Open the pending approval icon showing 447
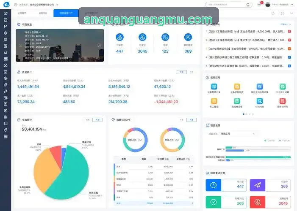The height and width of the screenshot is (211, 297). pyautogui.click(x=120, y=37)
